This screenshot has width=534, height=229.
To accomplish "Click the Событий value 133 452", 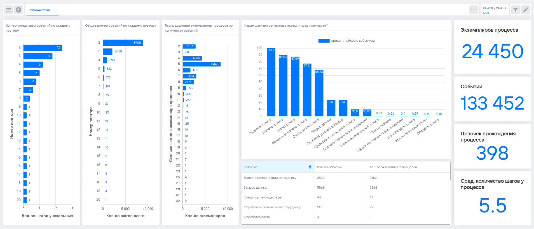I will [x=493, y=103].
